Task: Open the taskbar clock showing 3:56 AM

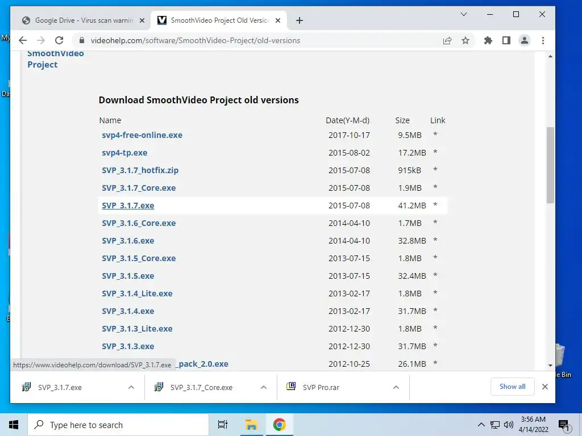Action: click(x=533, y=425)
